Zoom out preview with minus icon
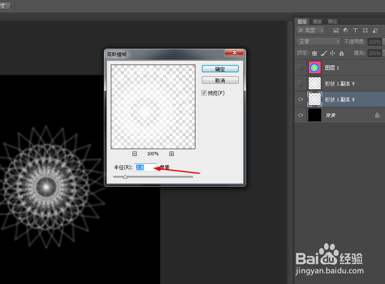This screenshot has width=385, height=284. 134,154
